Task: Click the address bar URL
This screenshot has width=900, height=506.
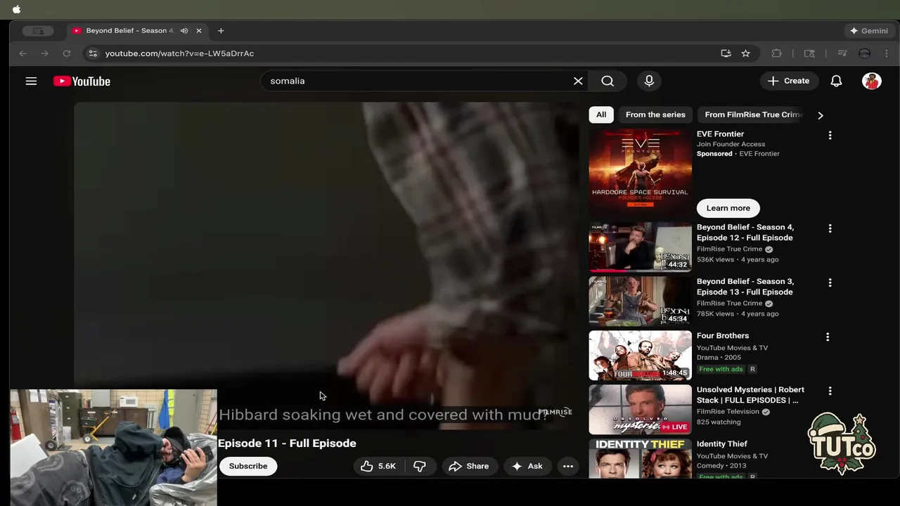Action: pyautogui.click(x=179, y=53)
